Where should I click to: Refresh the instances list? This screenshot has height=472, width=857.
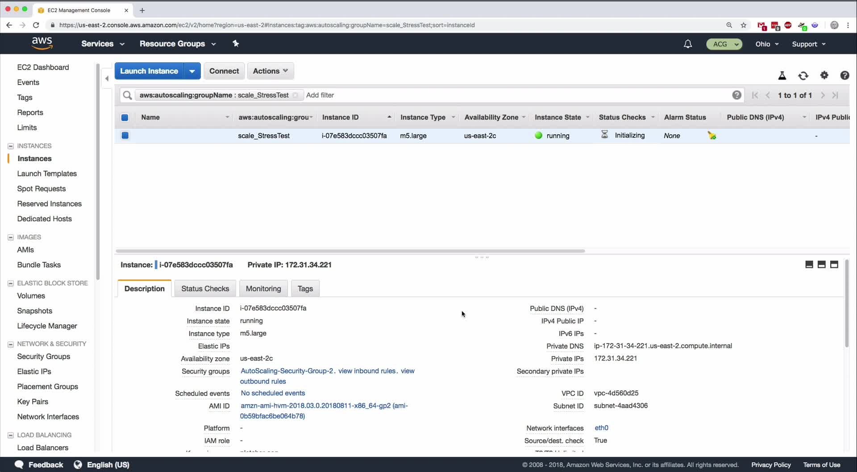coord(803,75)
